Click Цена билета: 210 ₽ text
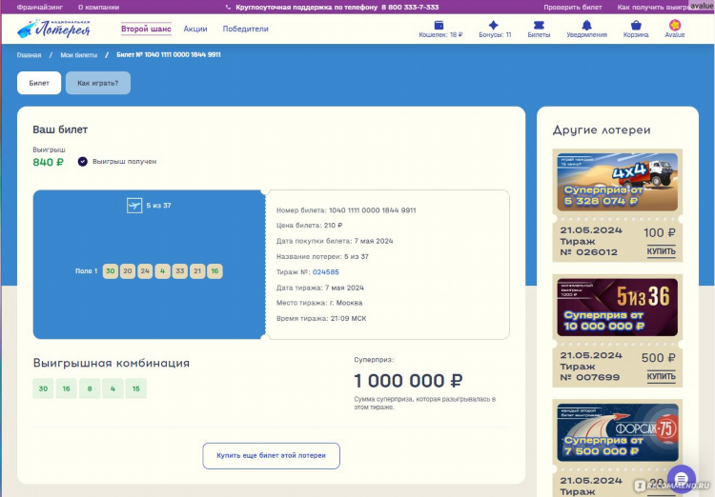Image resolution: width=715 pixels, height=497 pixels. coord(309,226)
